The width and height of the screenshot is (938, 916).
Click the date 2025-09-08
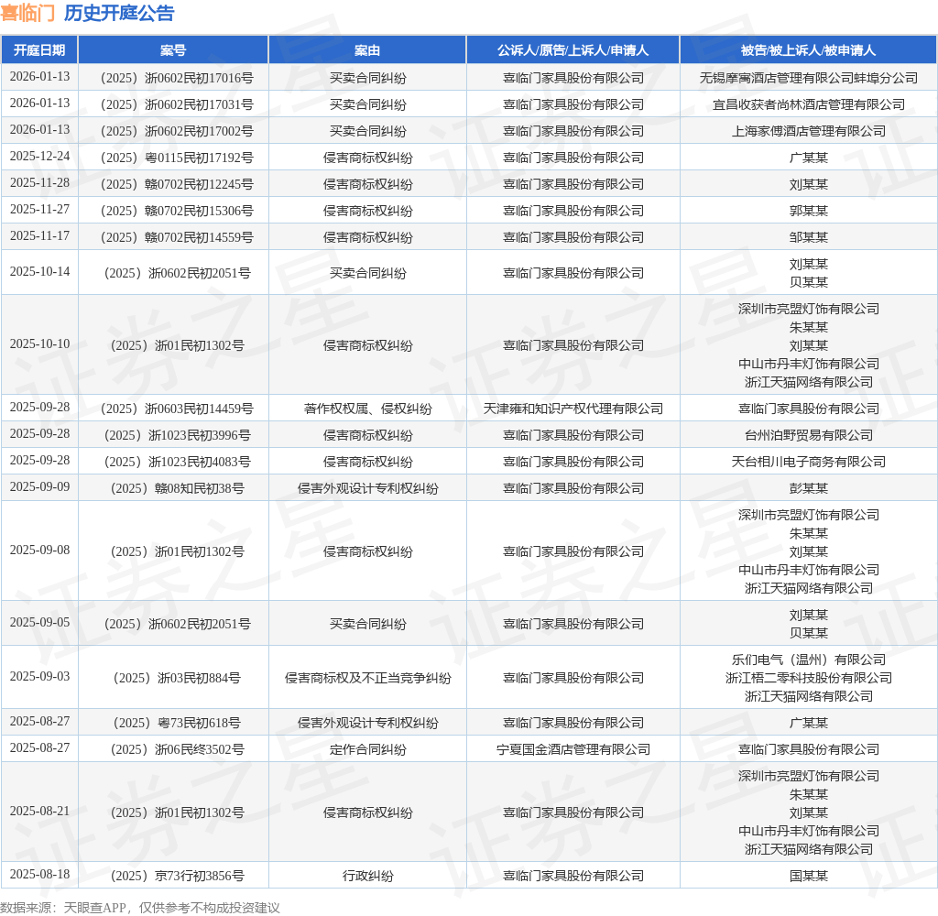pyautogui.click(x=39, y=550)
